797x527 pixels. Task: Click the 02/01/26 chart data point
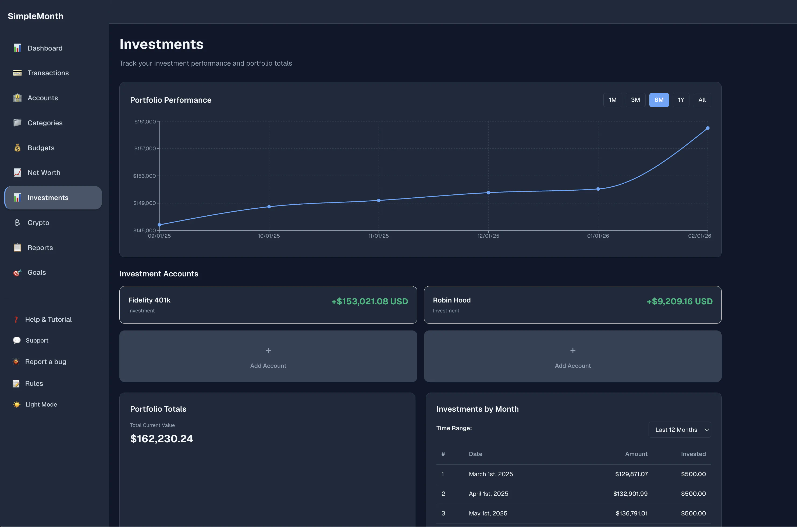click(707, 128)
